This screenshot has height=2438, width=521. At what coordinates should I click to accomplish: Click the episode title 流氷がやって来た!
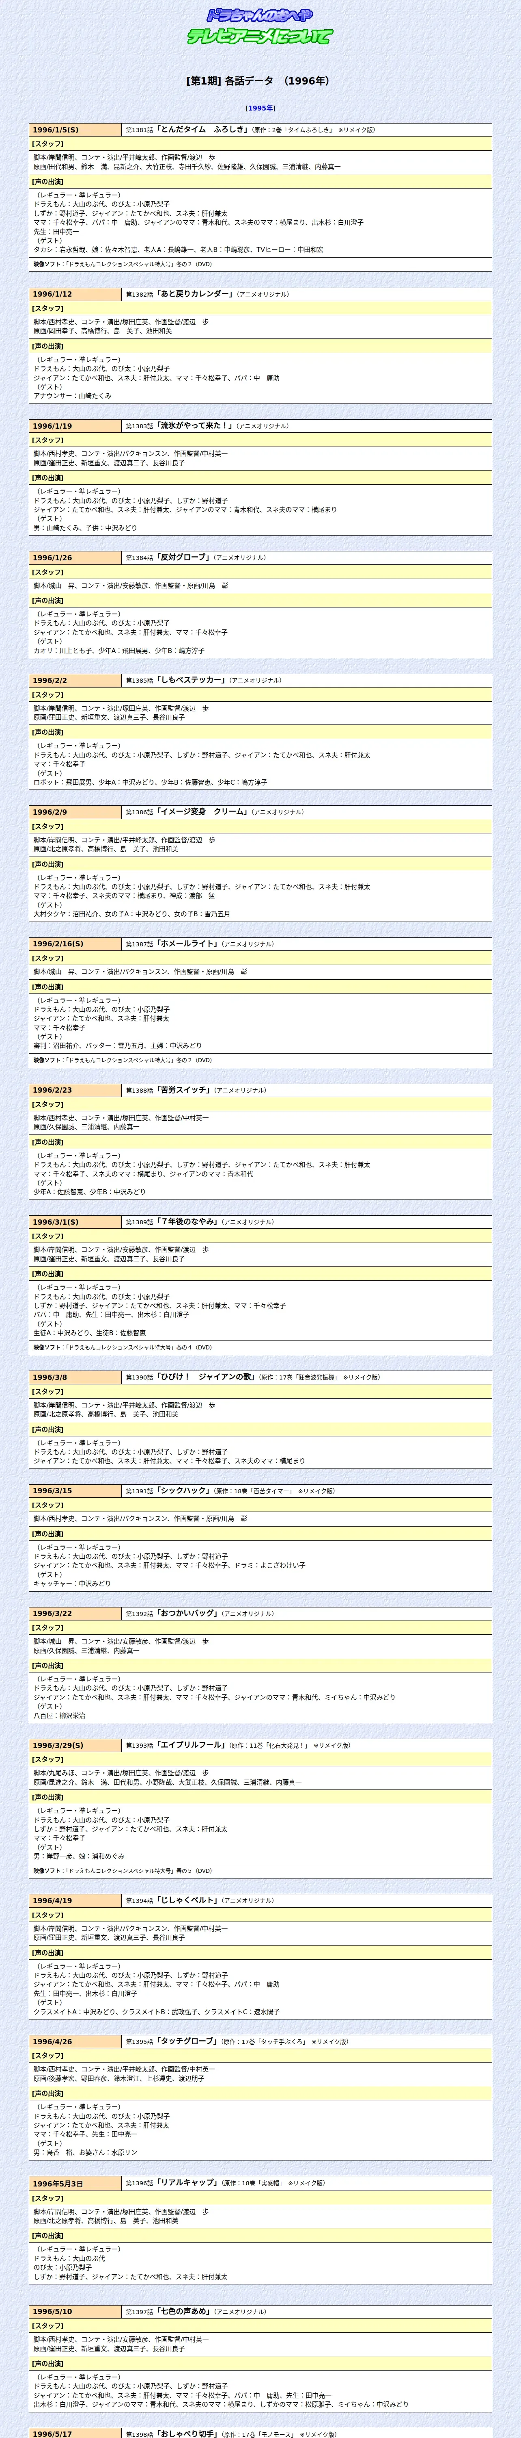click(195, 426)
